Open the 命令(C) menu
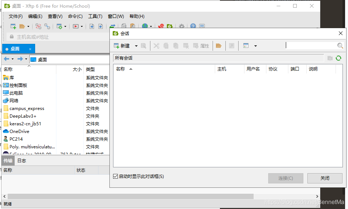 (x=75, y=16)
